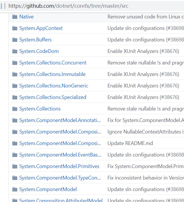Click the folder icon beside System.Collections.Concurrent
This screenshot has width=184, height=202.
click(15, 63)
